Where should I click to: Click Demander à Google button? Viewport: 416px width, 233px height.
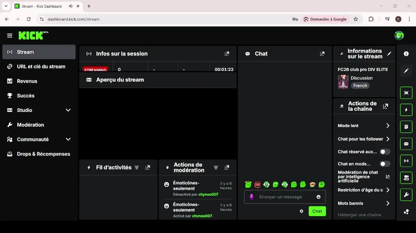coord(325,19)
